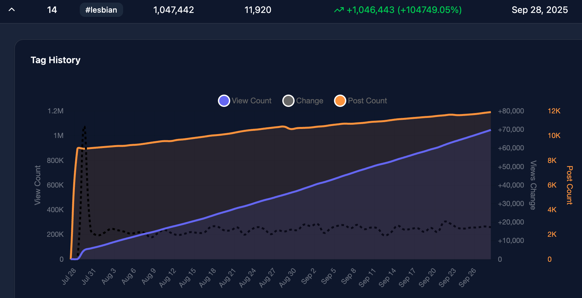Click the Post Count legend label text

367,101
